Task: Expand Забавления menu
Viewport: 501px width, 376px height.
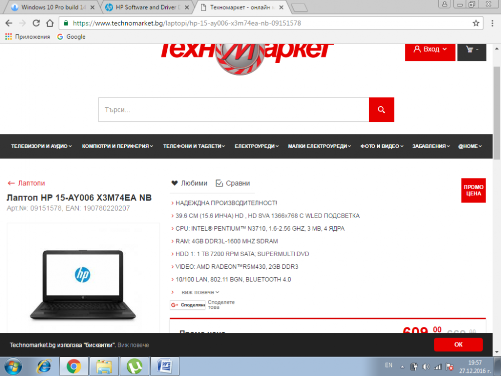Action: coord(431,146)
